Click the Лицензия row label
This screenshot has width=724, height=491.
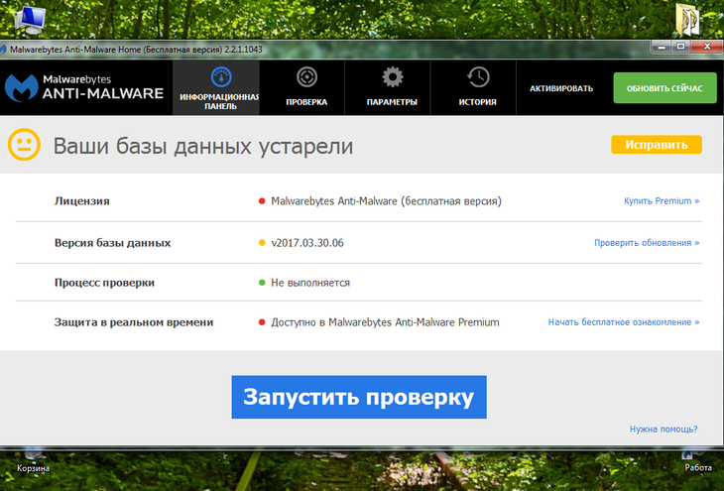(x=81, y=201)
